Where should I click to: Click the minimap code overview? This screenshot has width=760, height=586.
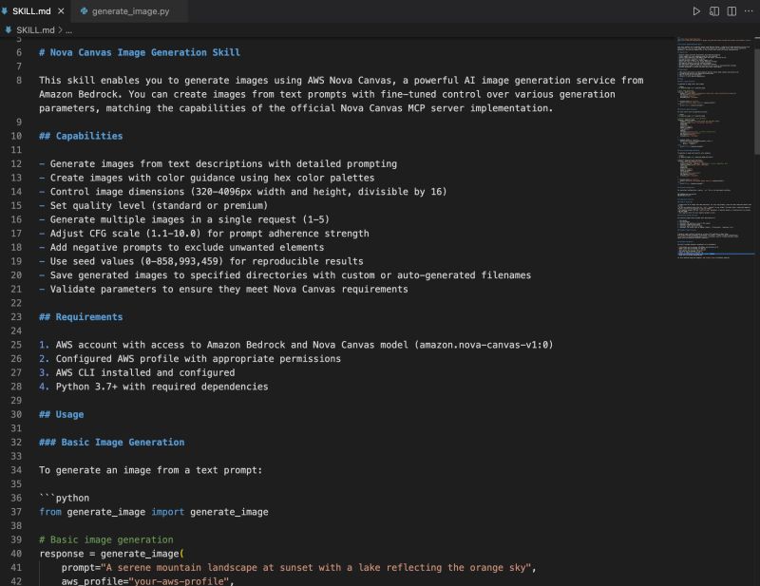(714, 148)
